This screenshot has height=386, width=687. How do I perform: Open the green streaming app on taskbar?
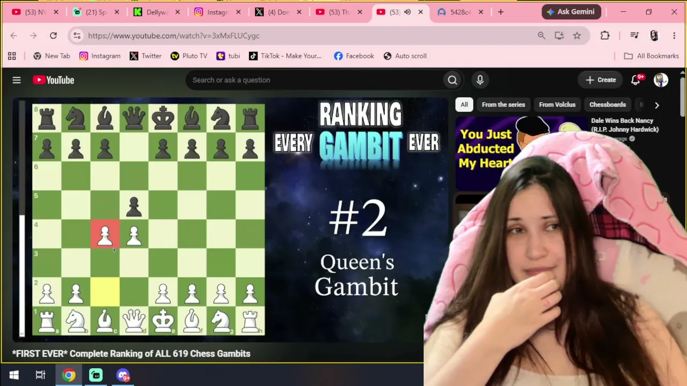[96, 375]
